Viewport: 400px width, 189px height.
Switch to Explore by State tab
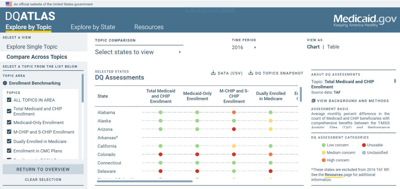(x=93, y=27)
